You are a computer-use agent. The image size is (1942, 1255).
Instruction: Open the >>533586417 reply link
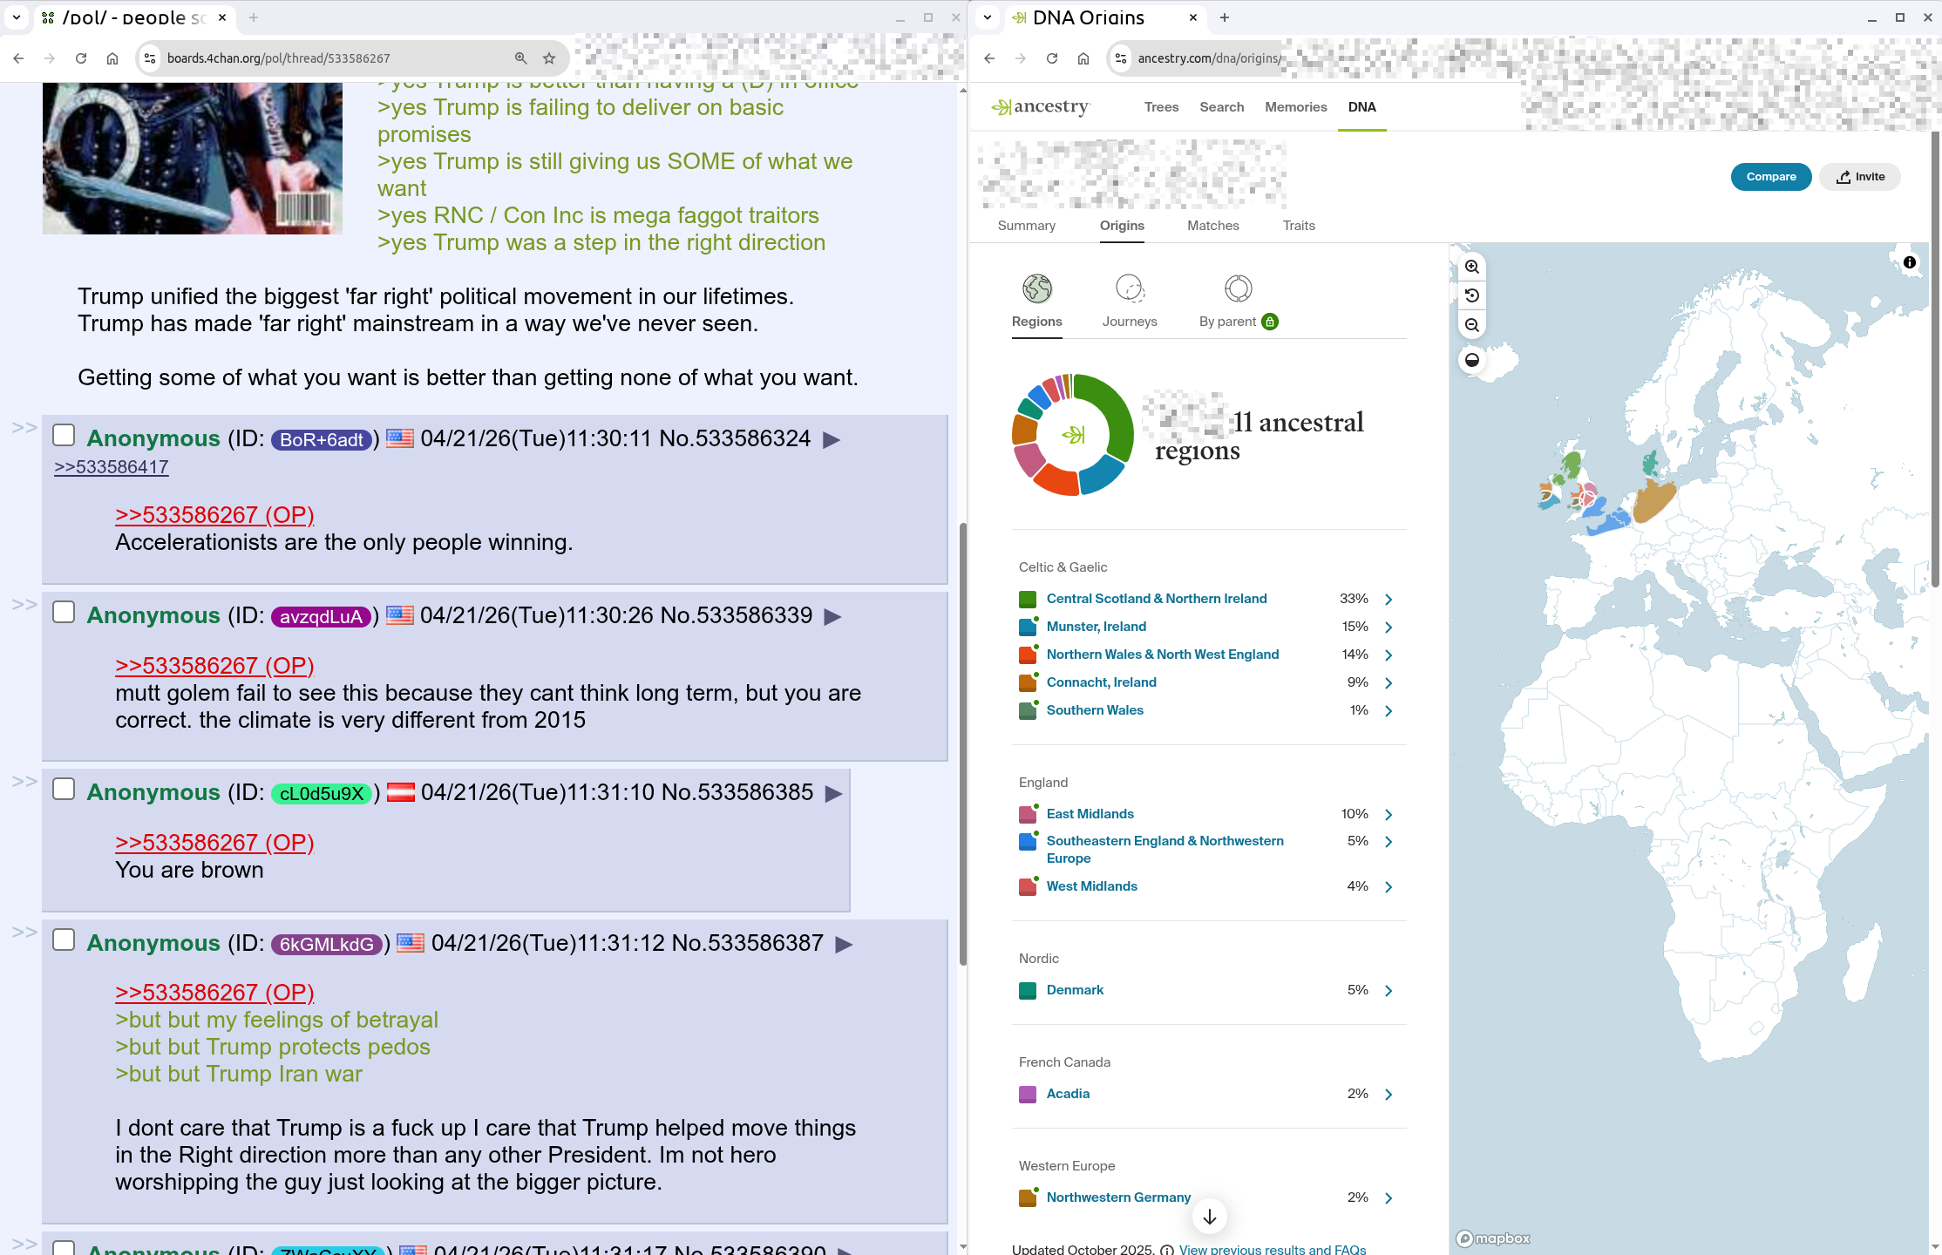coord(112,467)
